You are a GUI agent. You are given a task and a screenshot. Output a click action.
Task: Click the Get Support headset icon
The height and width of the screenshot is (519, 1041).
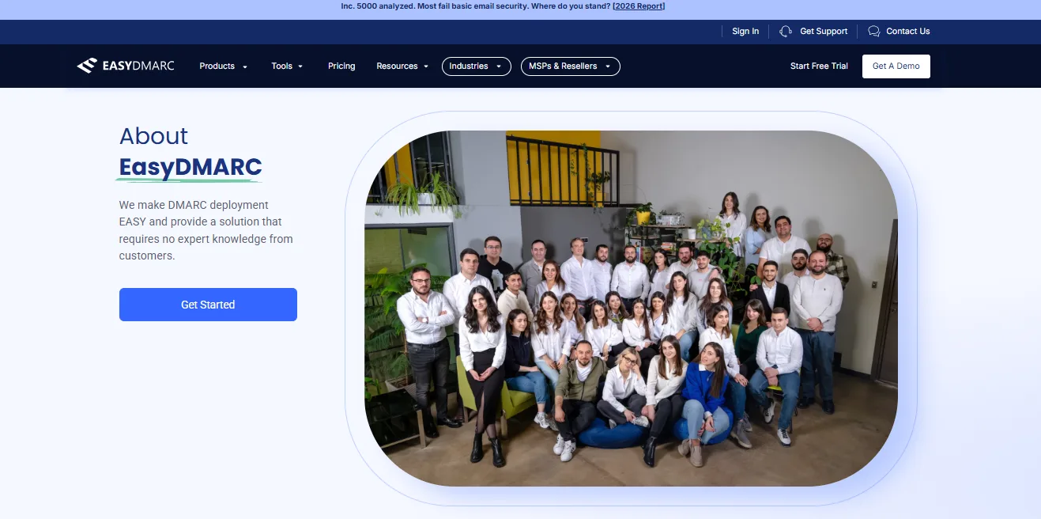tap(785, 32)
